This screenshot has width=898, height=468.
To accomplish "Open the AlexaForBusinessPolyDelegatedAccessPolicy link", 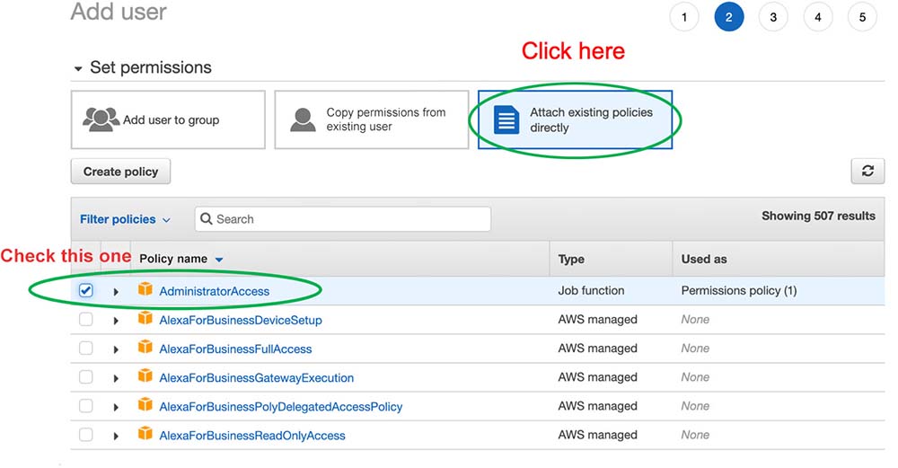I will coord(280,407).
